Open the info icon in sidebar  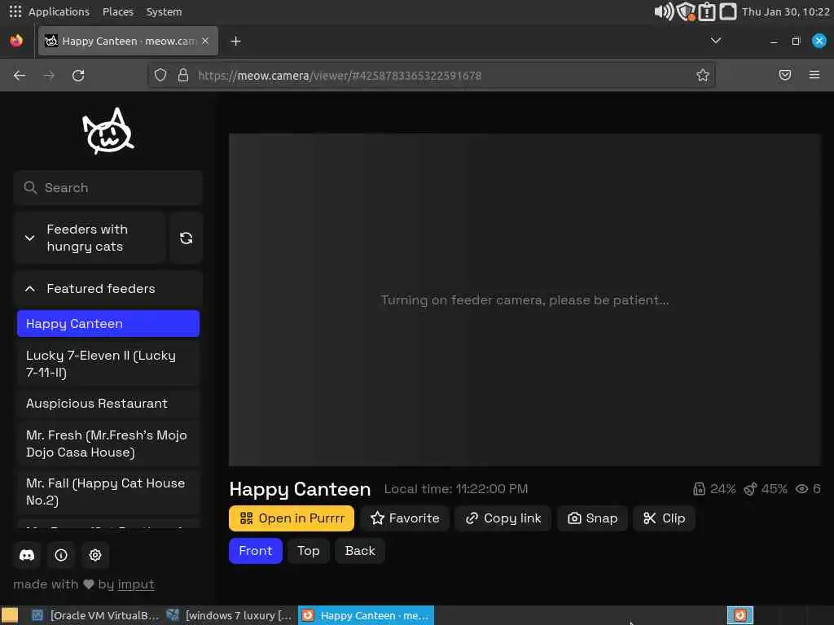61,555
